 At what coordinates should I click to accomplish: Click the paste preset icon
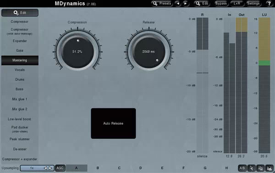pos(269,168)
